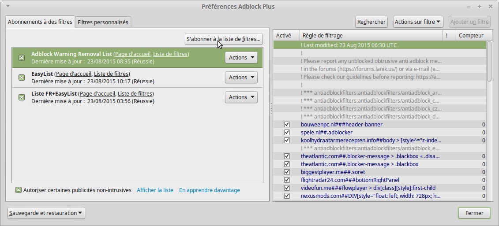This screenshot has height=226, width=499.
Task: Click the pane splitter grip handle
Action: pyautogui.click(x=271, y=108)
